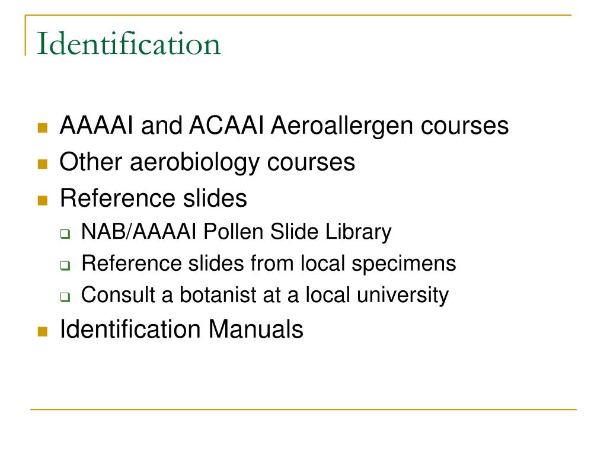Image resolution: width=607 pixels, height=455 pixels.
Task: Click the bullet before AAAAI and ACAAI
Action: (43, 128)
